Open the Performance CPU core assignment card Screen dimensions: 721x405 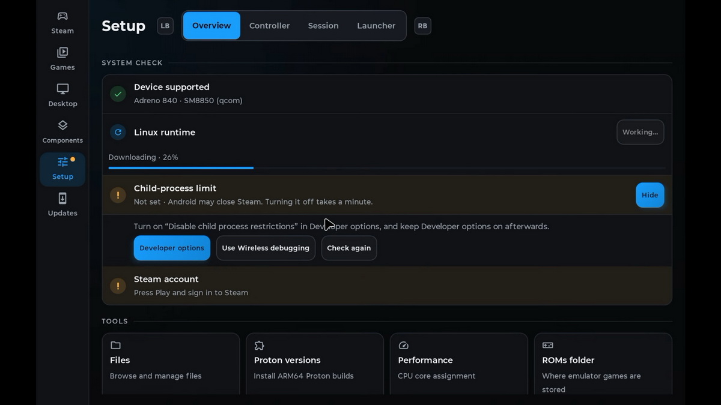pos(458,364)
